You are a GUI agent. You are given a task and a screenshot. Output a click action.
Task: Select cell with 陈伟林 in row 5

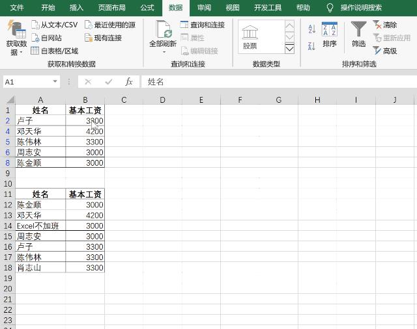tap(40, 142)
